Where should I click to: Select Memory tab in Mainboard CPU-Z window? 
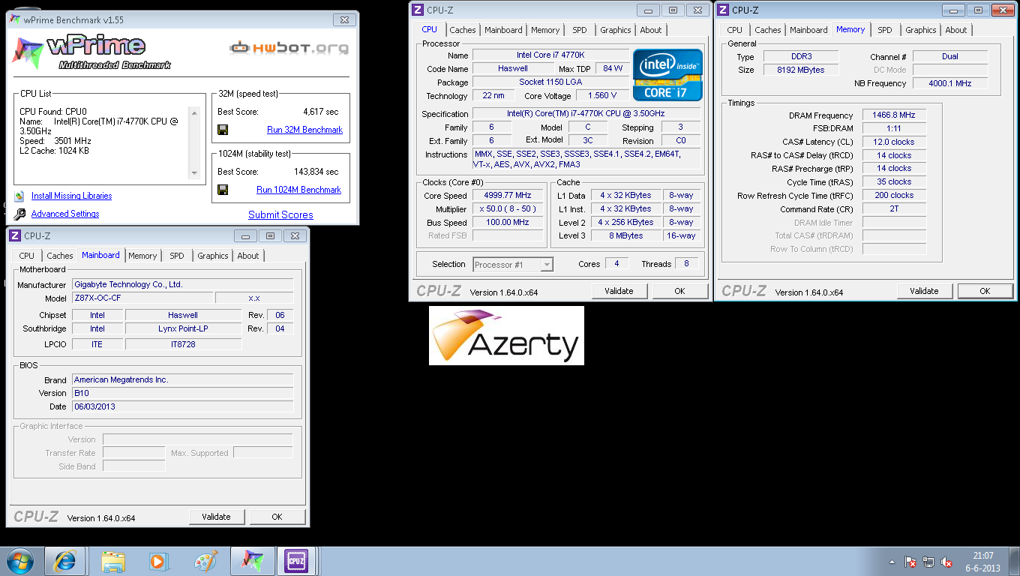(x=142, y=256)
